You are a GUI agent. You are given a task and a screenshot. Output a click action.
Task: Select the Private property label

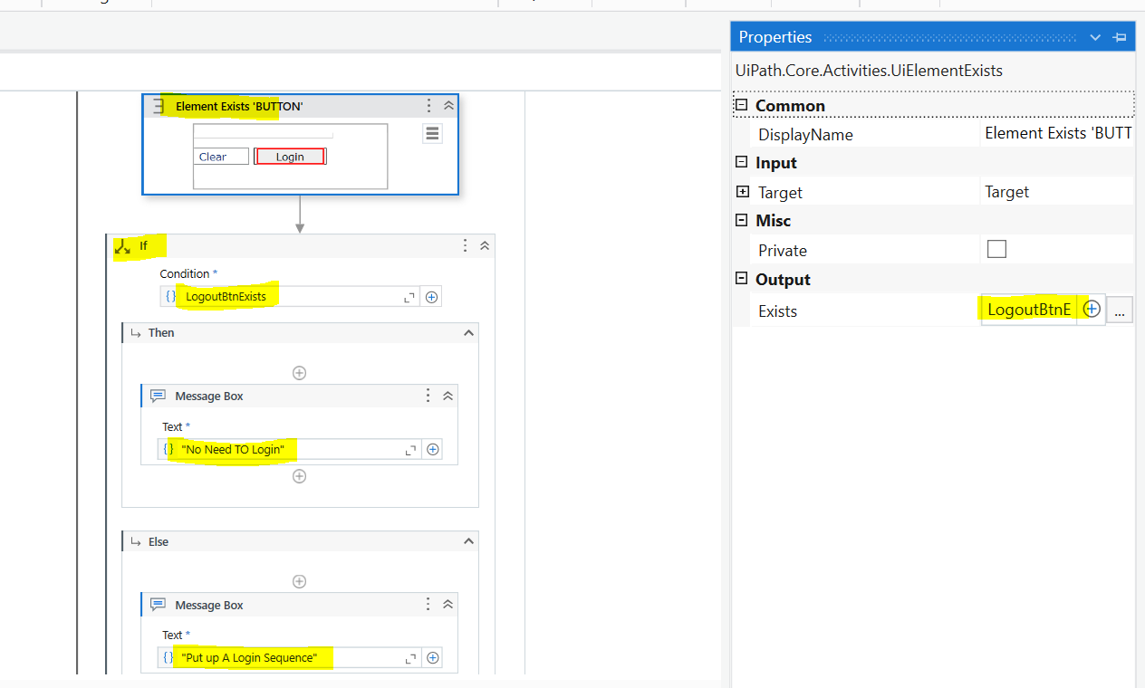783,251
